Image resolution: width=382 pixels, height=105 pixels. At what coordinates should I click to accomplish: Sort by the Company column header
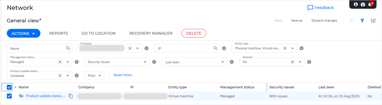(86, 87)
